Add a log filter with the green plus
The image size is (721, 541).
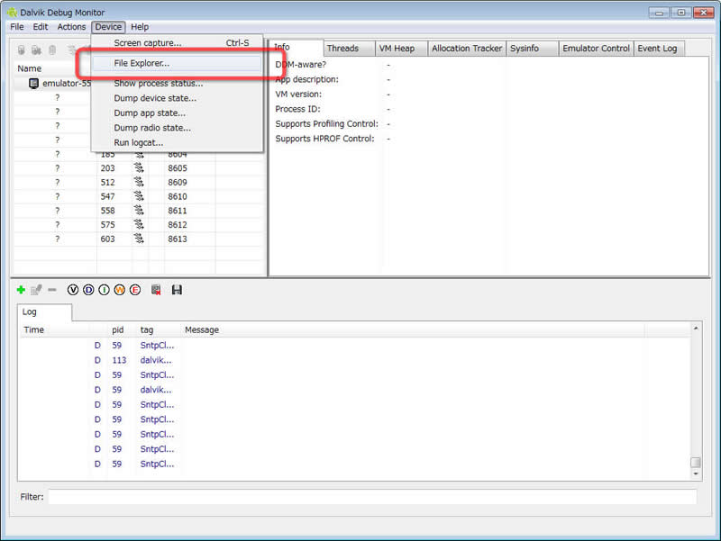click(21, 290)
